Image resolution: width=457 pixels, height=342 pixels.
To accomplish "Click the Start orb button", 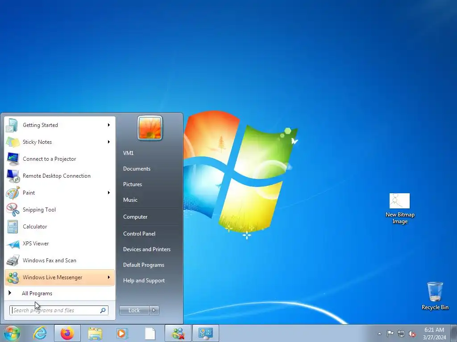I will (x=12, y=333).
